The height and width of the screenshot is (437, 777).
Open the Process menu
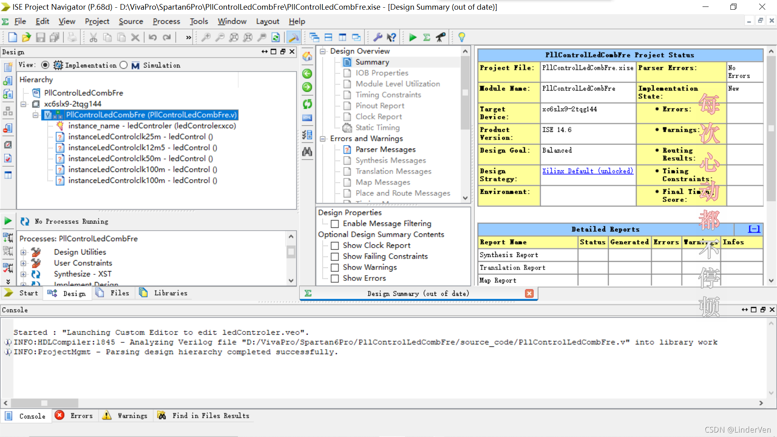[x=166, y=21]
